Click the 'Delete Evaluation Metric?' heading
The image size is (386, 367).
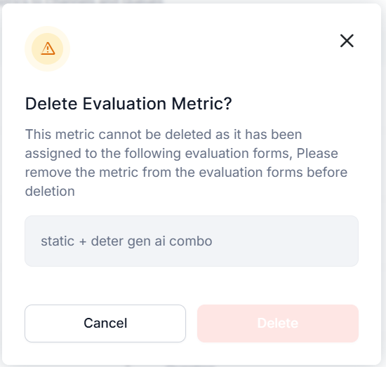pyautogui.click(x=128, y=104)
